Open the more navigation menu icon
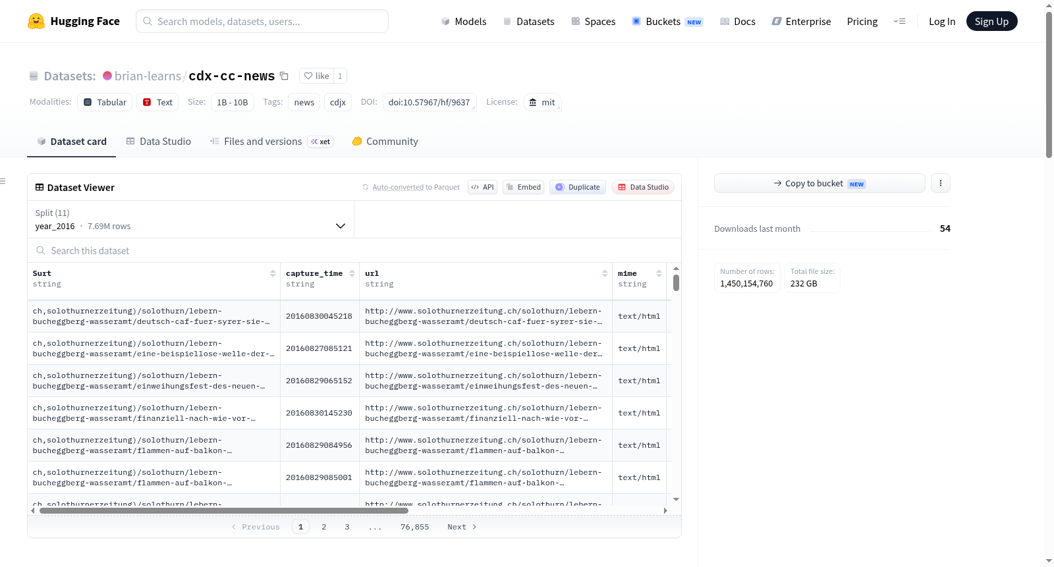Viewport: 1054px width, 567px height. pyautogui.click(x=899, y=21)
